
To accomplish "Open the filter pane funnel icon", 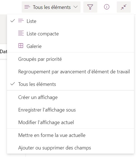I will [90, 7].
